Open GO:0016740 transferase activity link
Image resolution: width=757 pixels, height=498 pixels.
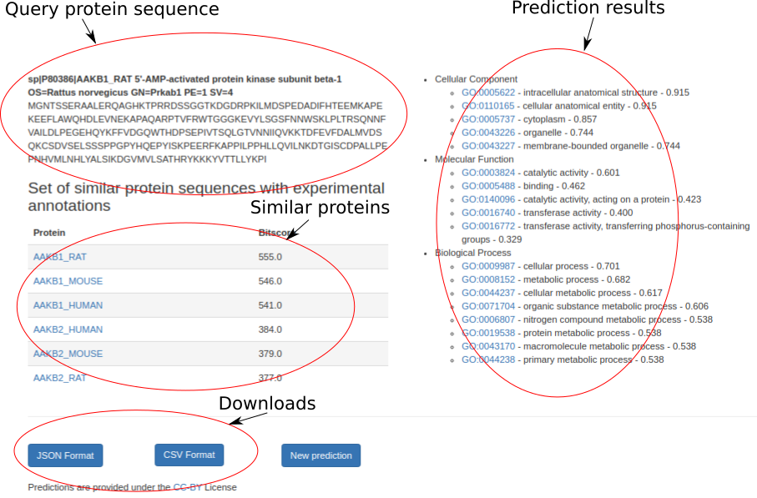coord(488,213)
